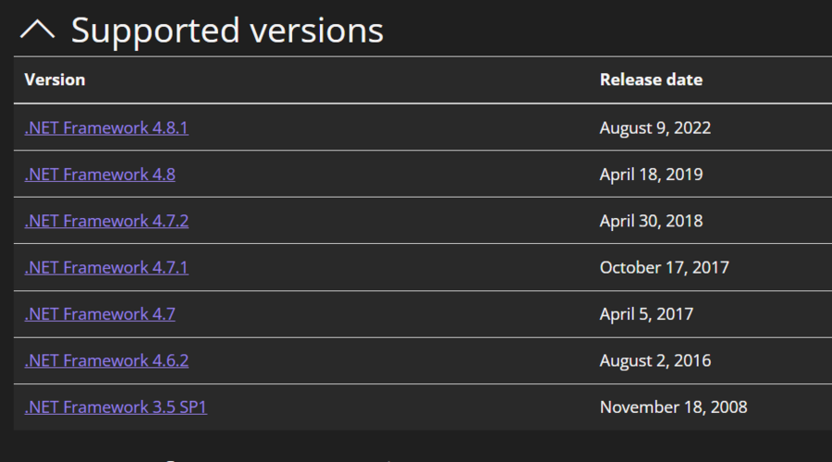Viewport: 832px width, 462px height.
Task: Click the Version column header
Action: pyautogui.click(x=55, y=79)
